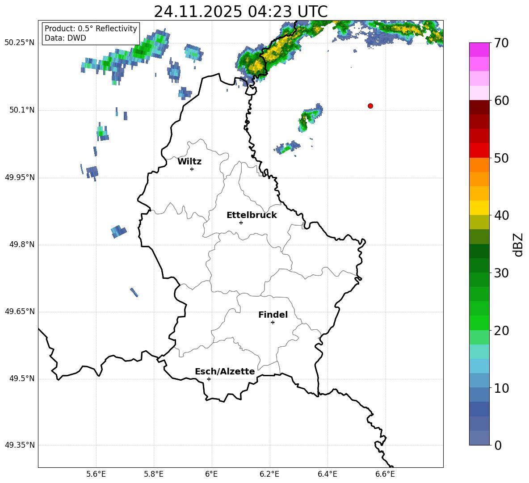This screenshot has height=483, width=529.
Task: Click the cross marker below Wiltz
Action: pos(192,169)
